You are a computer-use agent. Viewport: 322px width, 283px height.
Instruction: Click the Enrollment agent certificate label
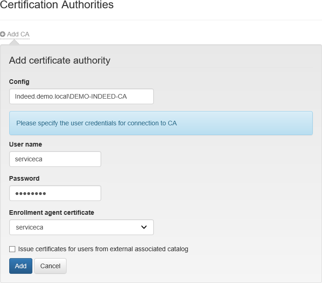coord(52,212)
